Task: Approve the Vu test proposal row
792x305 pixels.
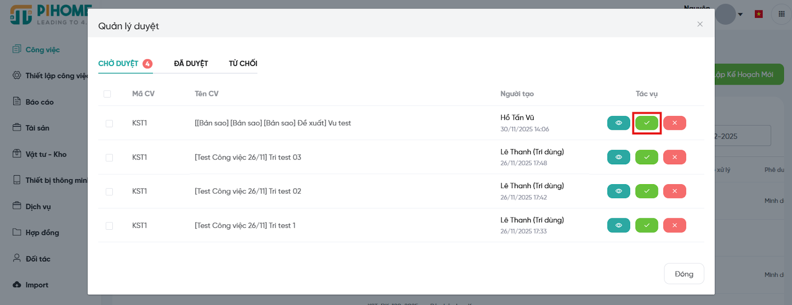Action: [646, 123]
